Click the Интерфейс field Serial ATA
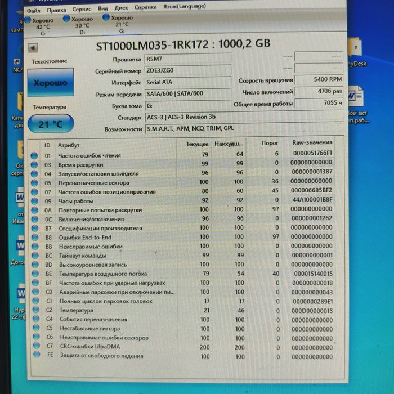Image resolution: width=394 pixels, height=394 pixels. (187, 82)
